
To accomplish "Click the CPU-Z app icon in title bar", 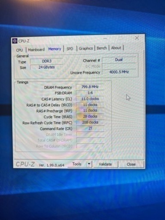I will (x=15, y=41).
